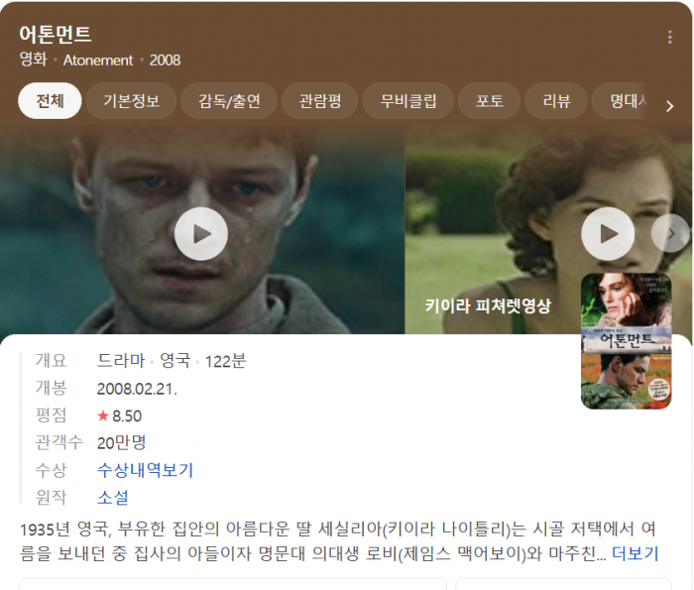Open the 수상내역보기 link
Viewport: 694px width, 590px height.
pos(145,470)
